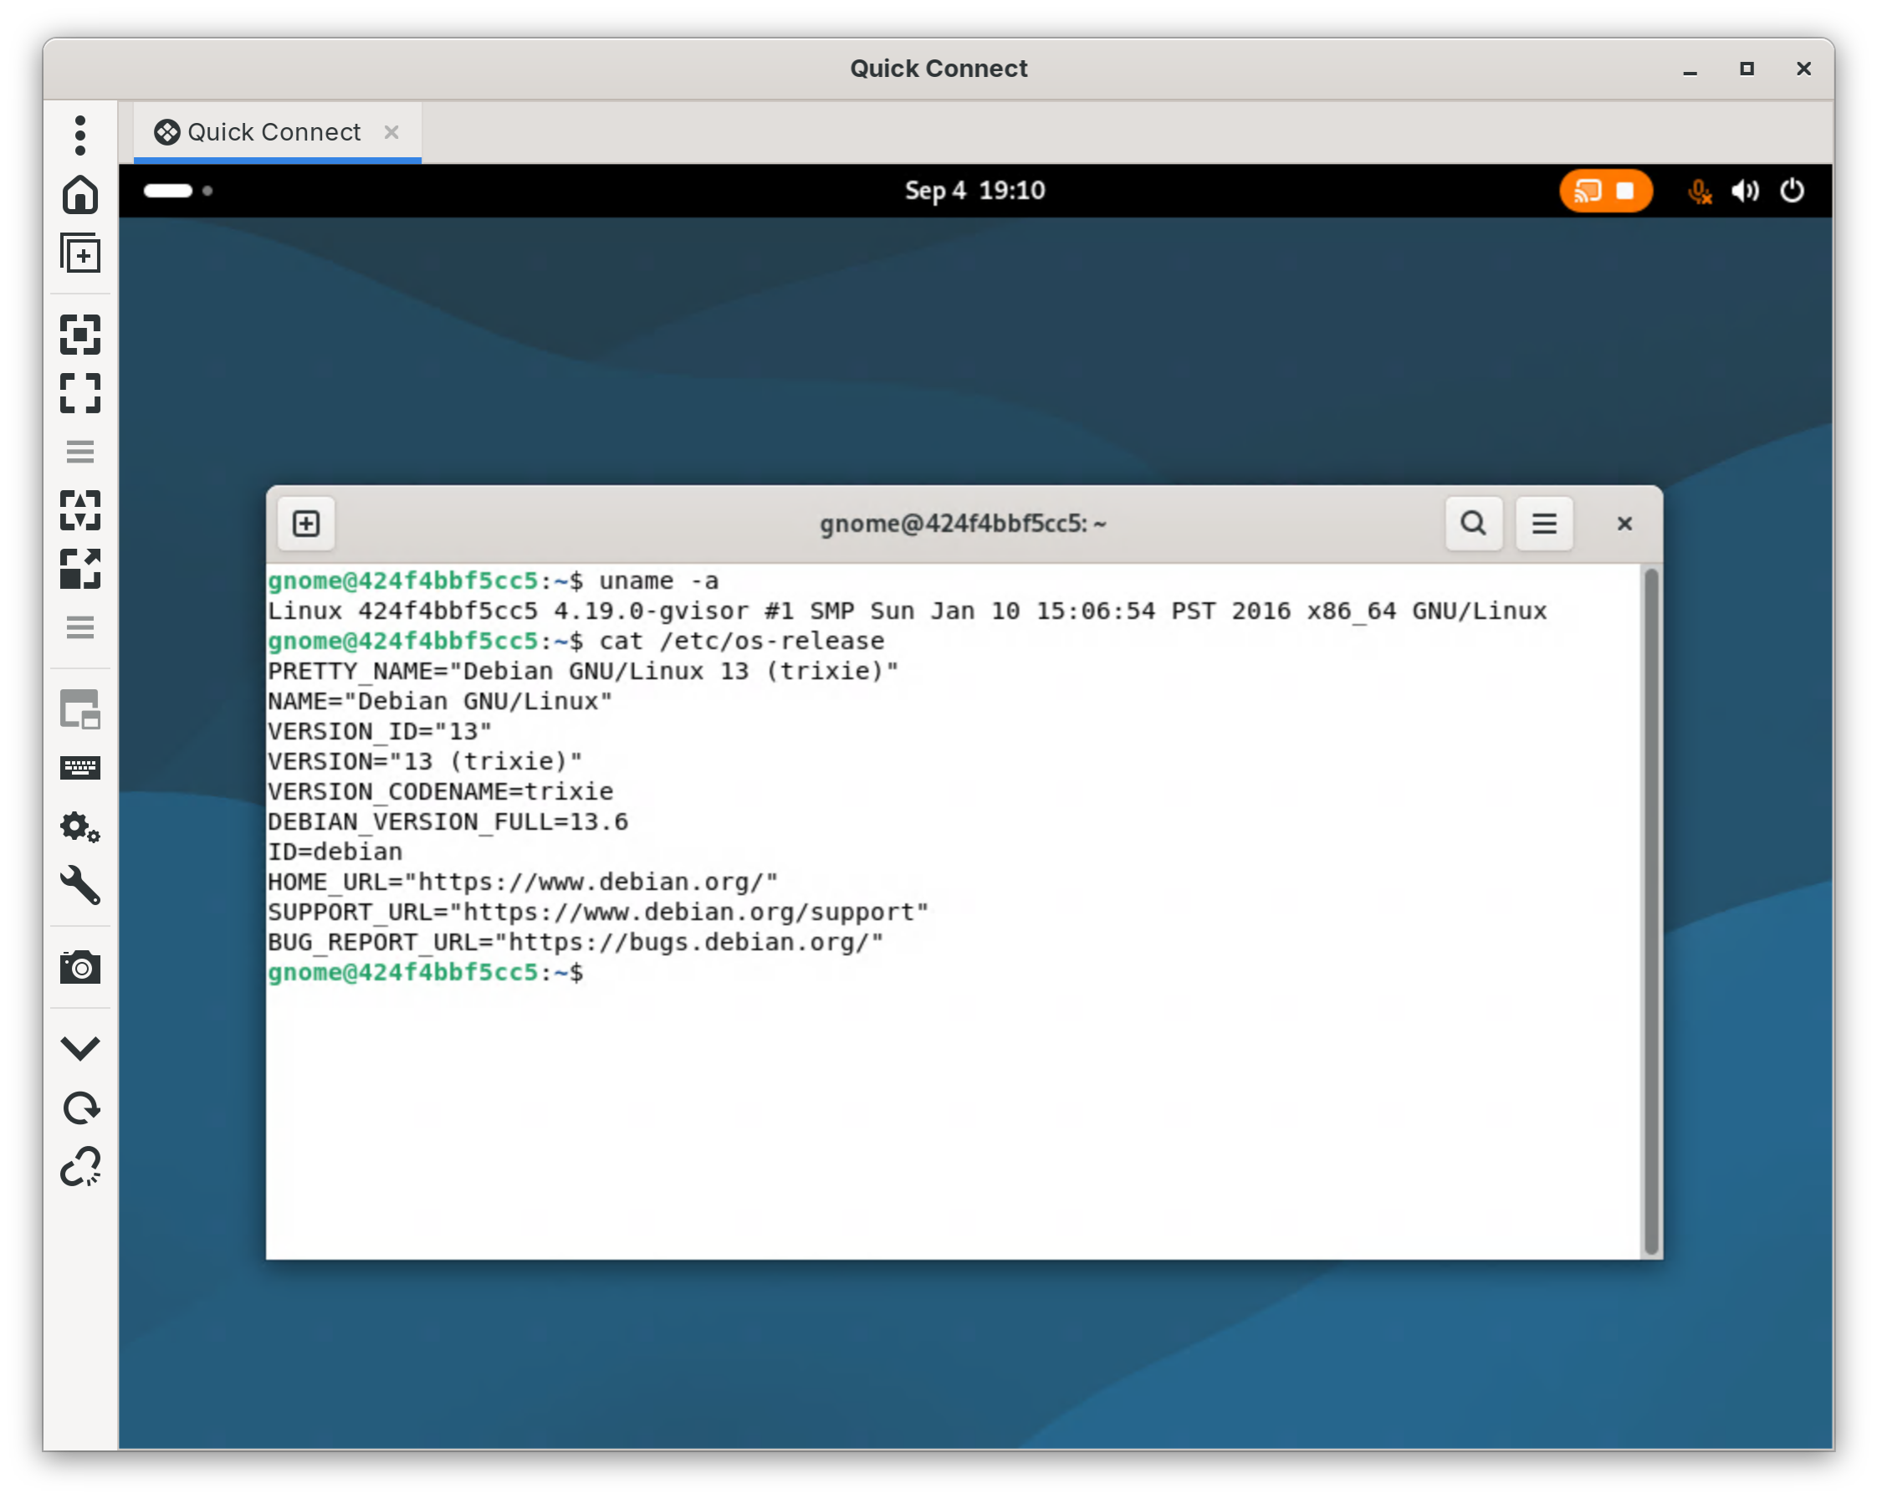Close the Quick Connect tab
Screen dimensions: 1877x1499
pyautogui.click(x=391, y=132)
